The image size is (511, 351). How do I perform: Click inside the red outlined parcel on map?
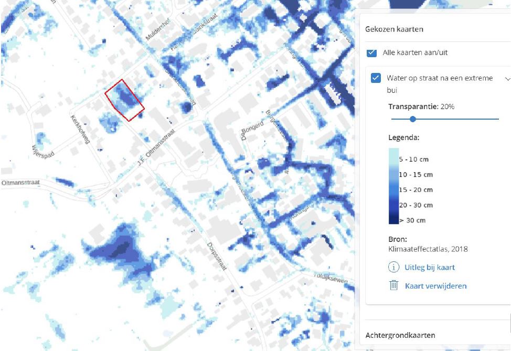pos(124,100)
